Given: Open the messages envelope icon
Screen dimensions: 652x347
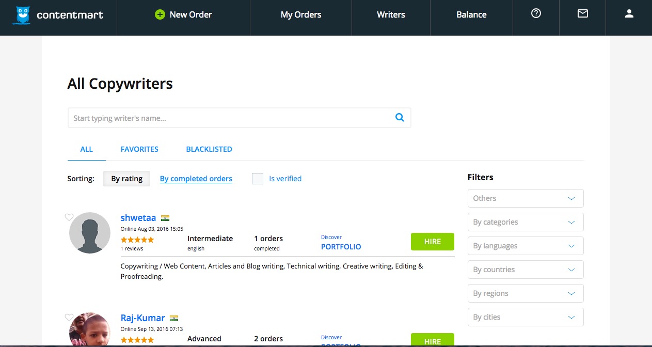Looking at the screenshot, I should pyautogui.click(x=583, y=14).
